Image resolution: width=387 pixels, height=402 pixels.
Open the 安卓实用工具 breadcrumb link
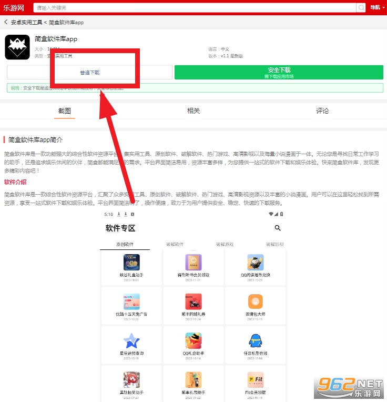(x=26, y=23)
